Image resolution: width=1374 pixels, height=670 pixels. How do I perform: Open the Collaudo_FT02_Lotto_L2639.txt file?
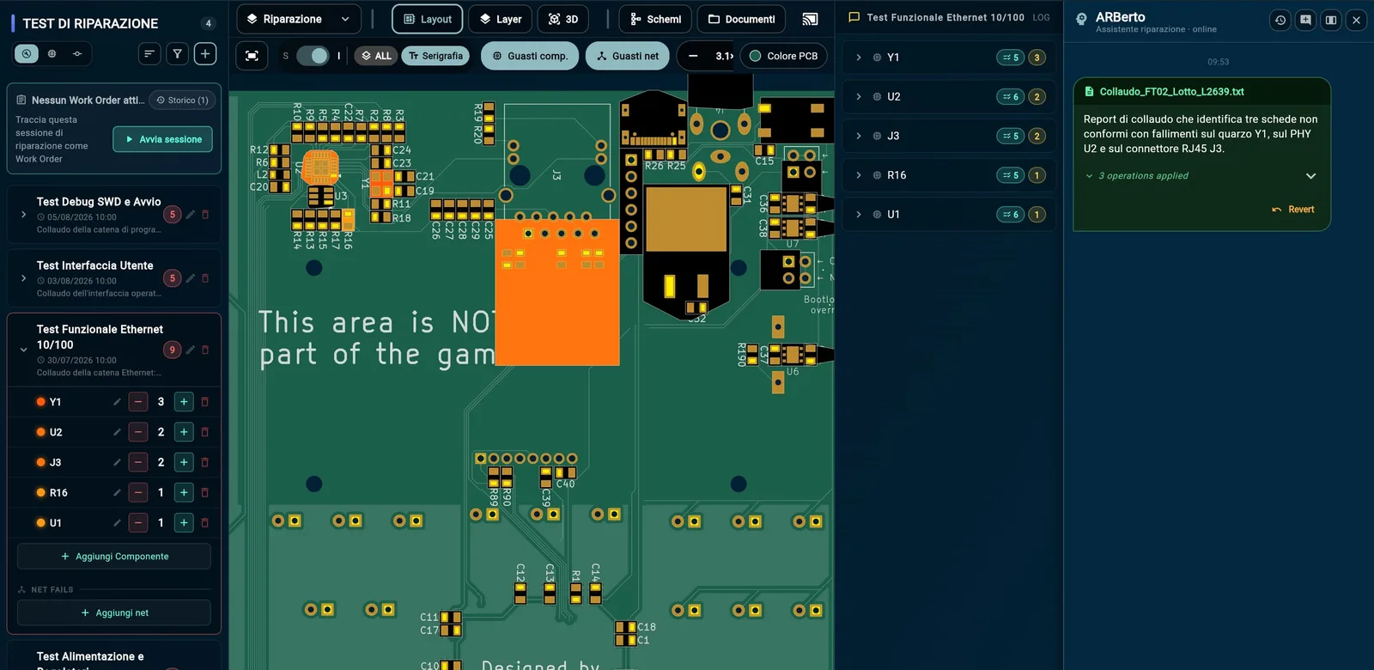click(x=1172, y=92)
